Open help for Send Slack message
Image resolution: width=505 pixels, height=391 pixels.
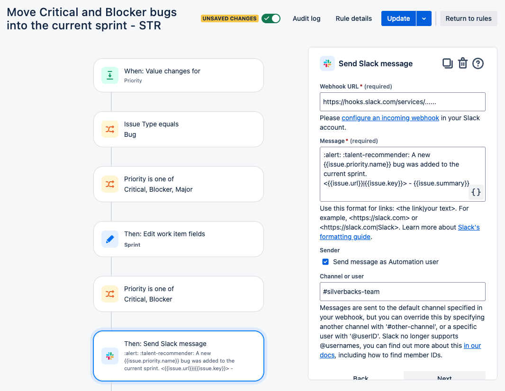pyautogui.click(x=478, y=63)
